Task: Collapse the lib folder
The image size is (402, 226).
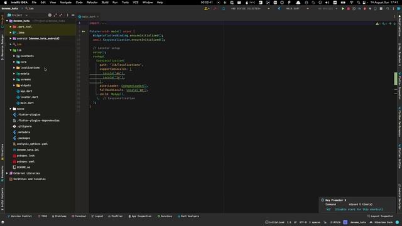Action: tap(11, 50)
